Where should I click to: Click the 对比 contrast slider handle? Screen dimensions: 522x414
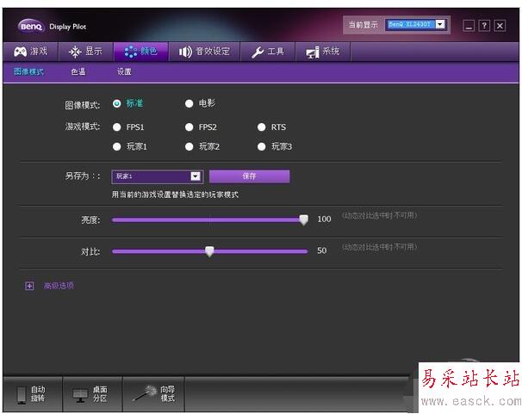209,251
